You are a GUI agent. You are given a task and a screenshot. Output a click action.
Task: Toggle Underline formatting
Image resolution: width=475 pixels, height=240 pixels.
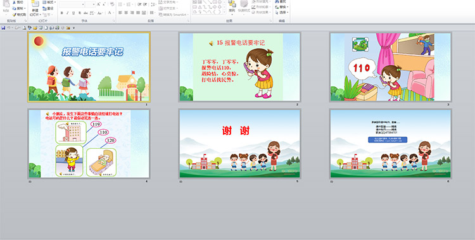tap(73, 13)
